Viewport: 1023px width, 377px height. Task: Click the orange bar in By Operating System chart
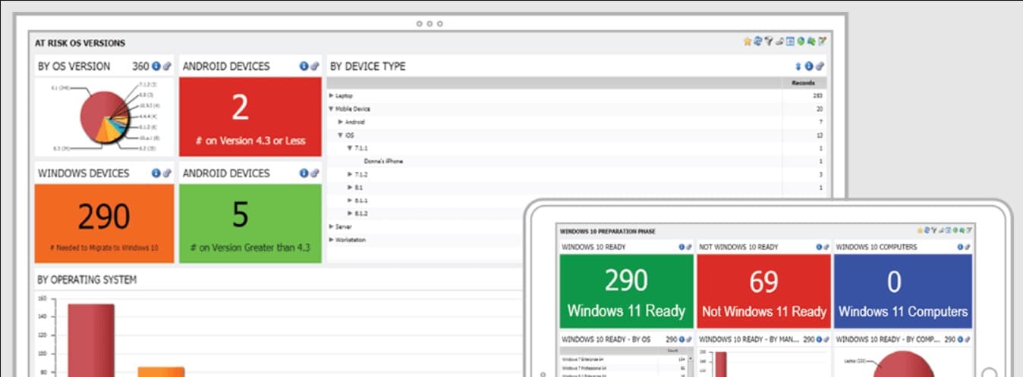coord(161,372)
